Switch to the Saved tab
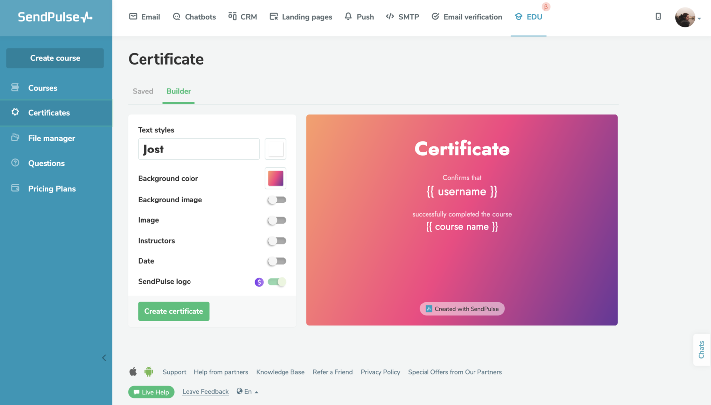Image resolution: width=711 pixels, height=405 pixels. 142,91
